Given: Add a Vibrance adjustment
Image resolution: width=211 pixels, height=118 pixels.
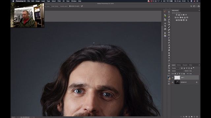Looking at the screenshot, I should coord(186,15).
